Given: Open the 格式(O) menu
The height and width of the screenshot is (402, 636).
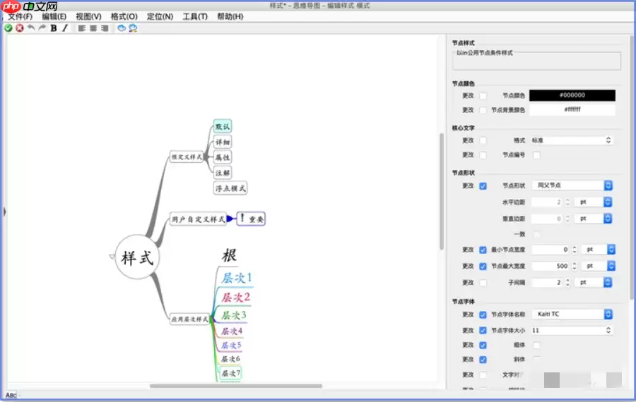Looking at the screenshot, I should [x=124, y=16].
